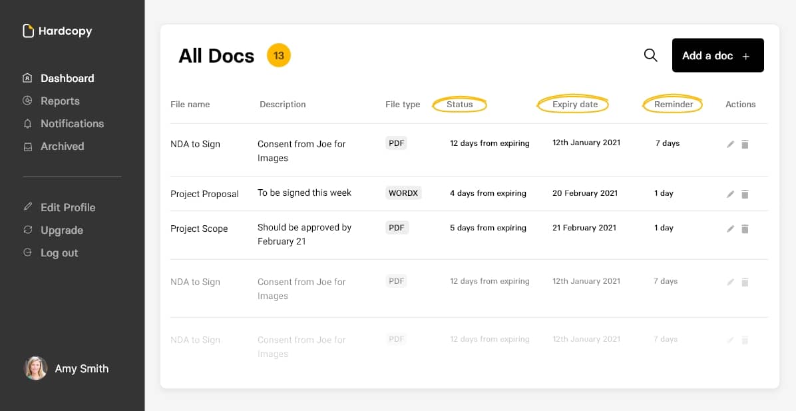796x411 pixels.
Task: View Archived documents using the archive icon
Action: tap(27, 146)
